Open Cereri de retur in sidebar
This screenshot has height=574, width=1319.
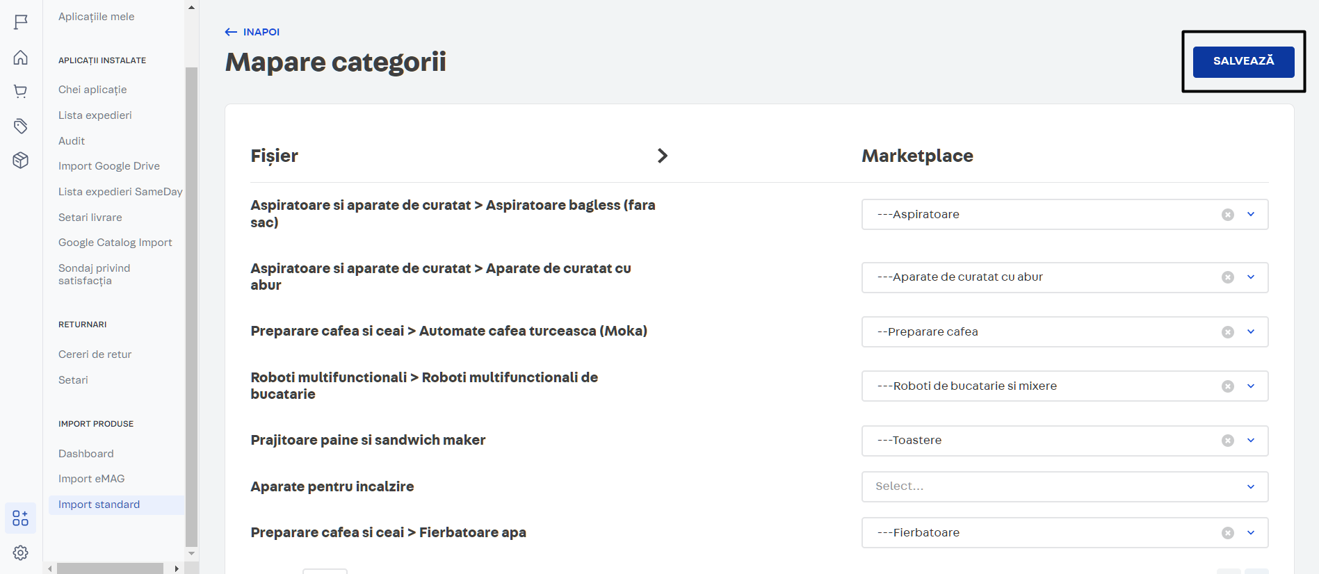[x=95, y=354]
